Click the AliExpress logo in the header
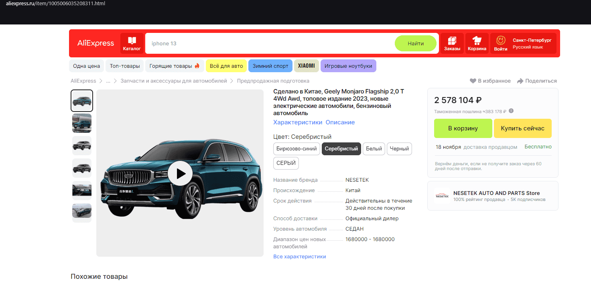 (x=95, y=43)
